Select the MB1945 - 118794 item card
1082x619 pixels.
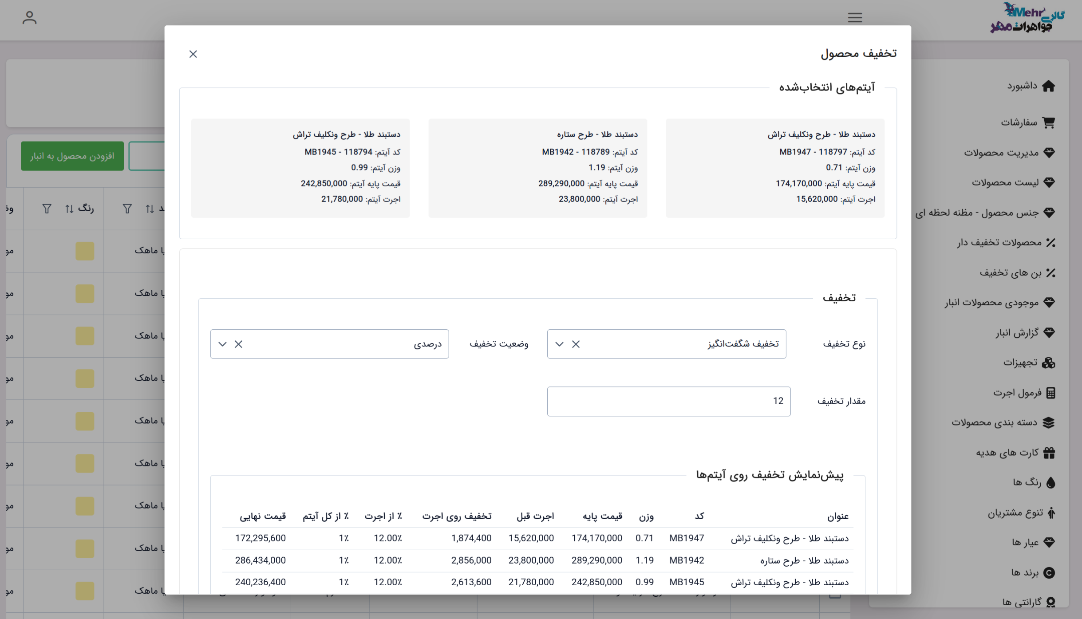tap(300, 168)
